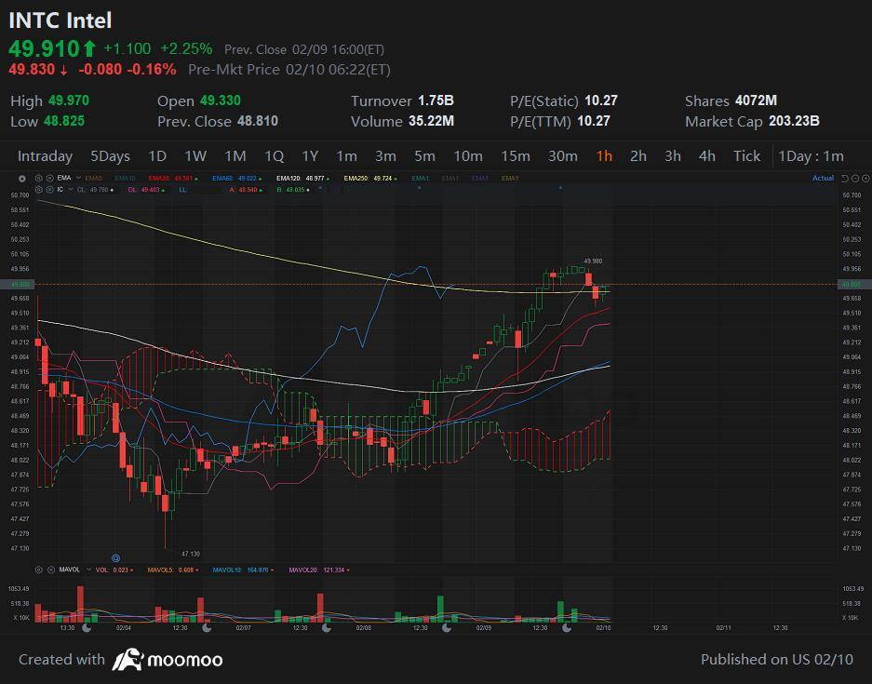Click the Shares value 4072M
This screenshot has width=872, height=684.
pos(756,101)
